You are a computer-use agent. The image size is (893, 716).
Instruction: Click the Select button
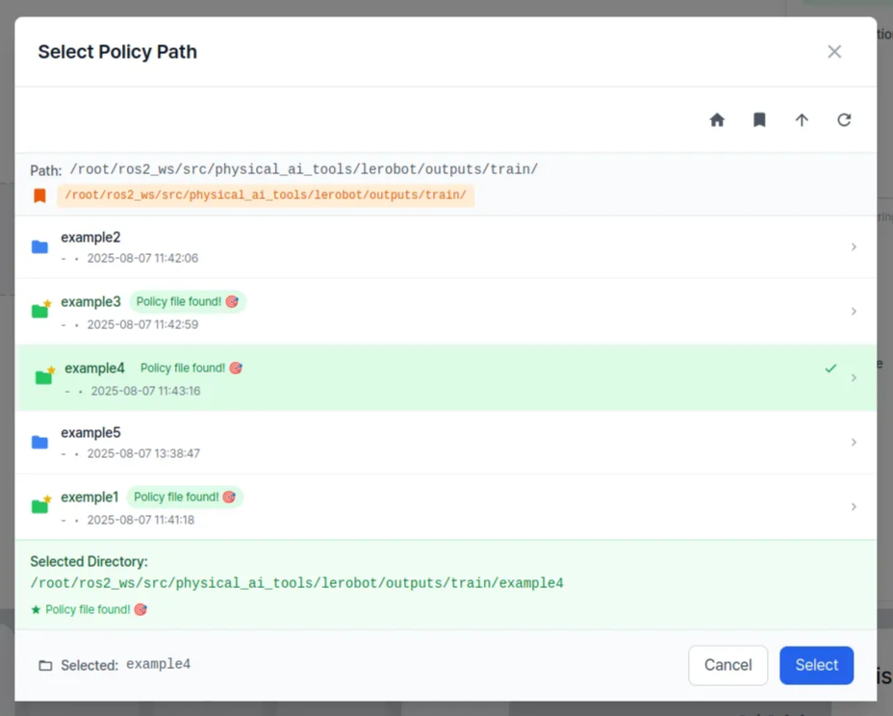coord(816,665)
